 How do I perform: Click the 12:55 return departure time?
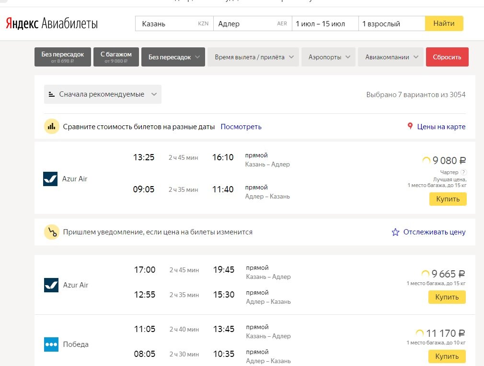click(144, 295)
